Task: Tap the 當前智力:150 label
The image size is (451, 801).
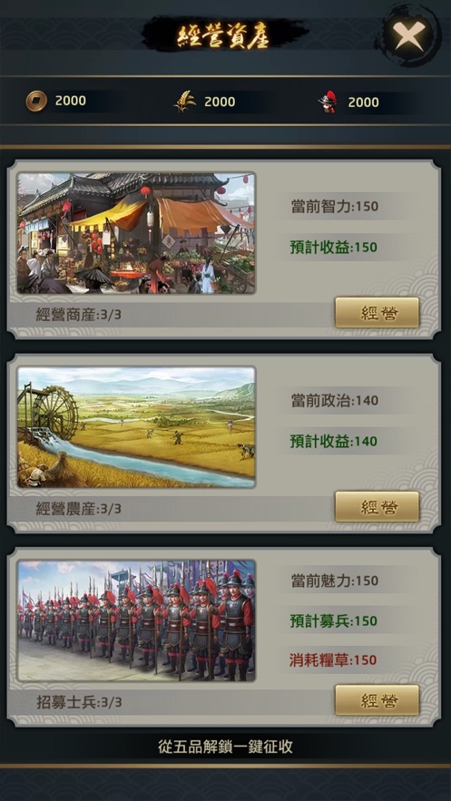Action: 335,207
